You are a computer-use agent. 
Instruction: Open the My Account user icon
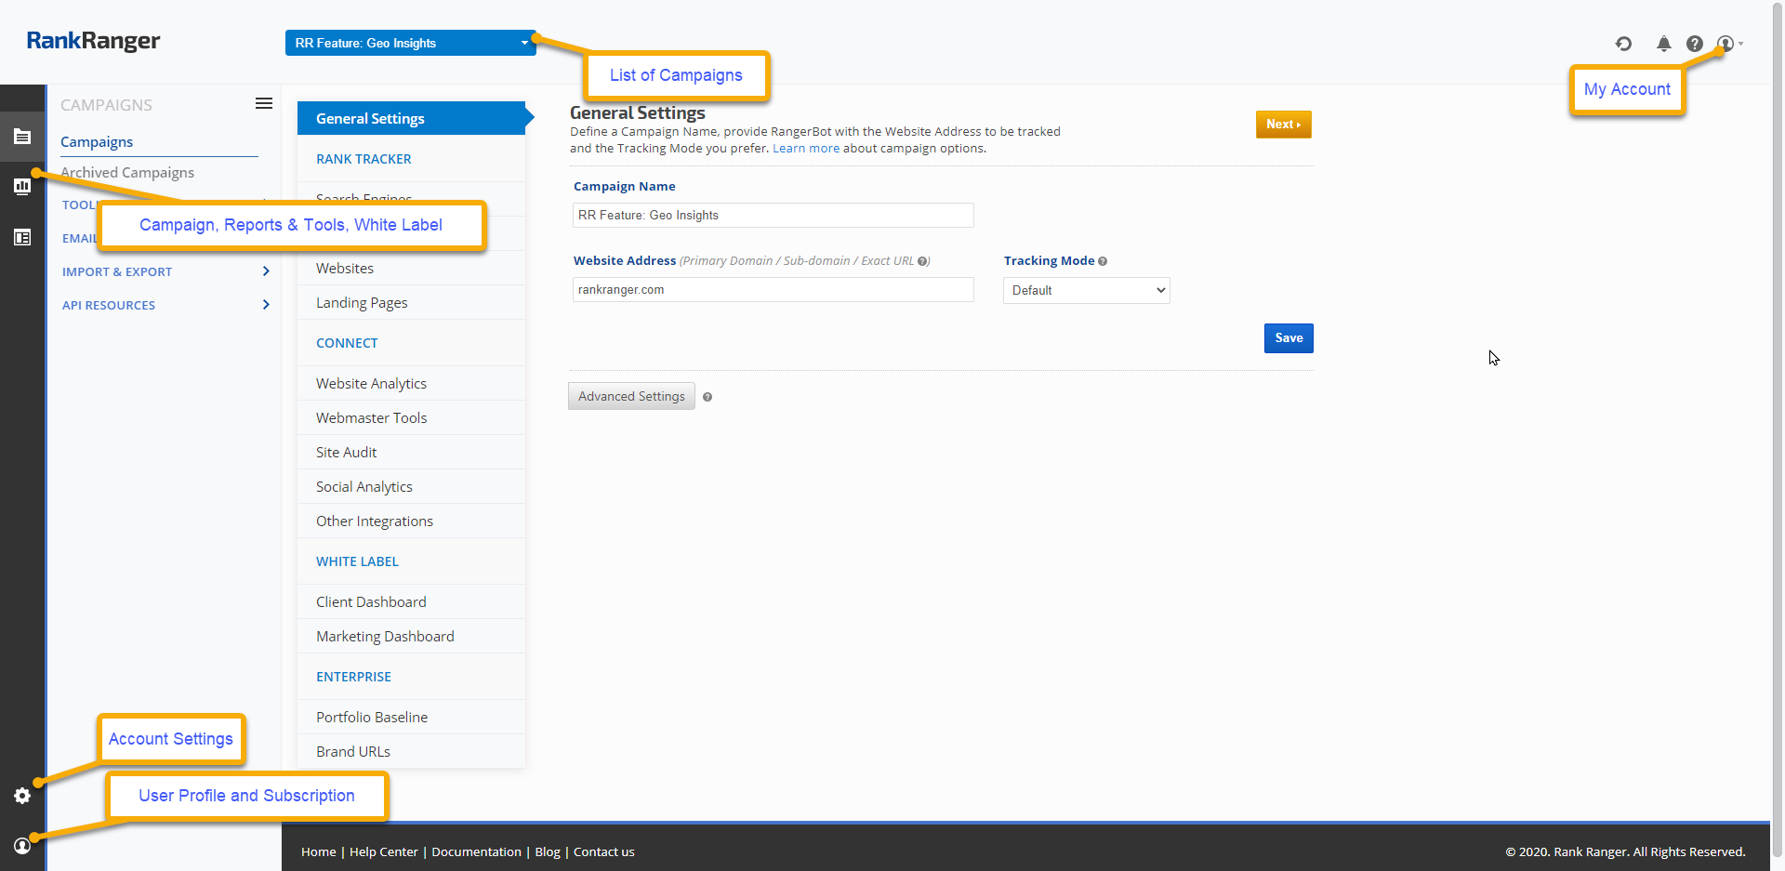click(1726, 44)
